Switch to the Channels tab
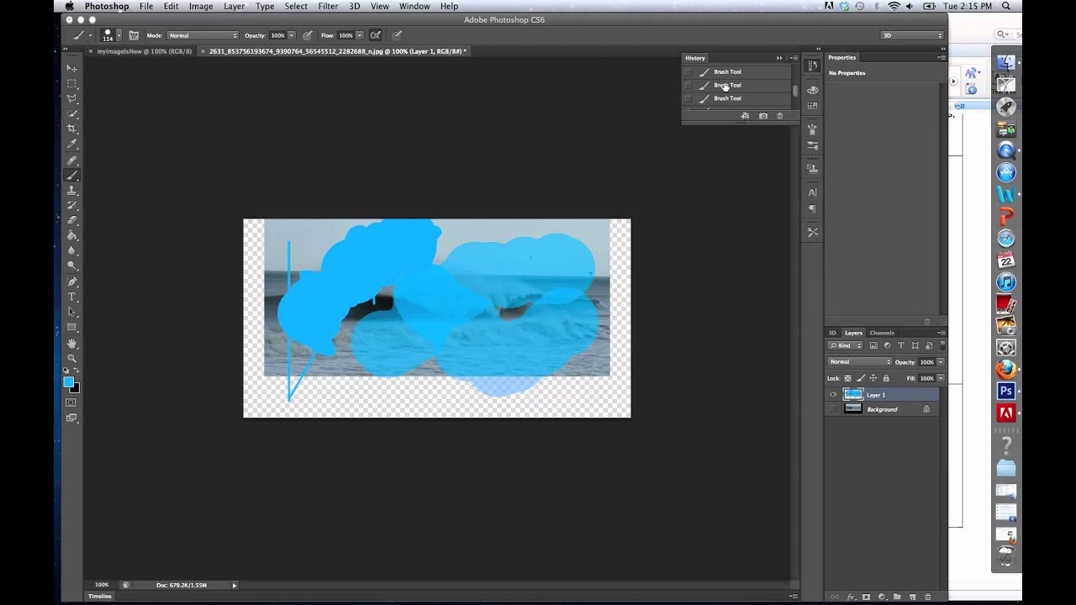Screen dimensions: 1076x605 pos(882,333)
